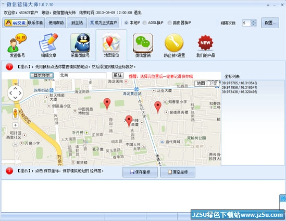
Task: Decrease 间隔次数 with down arrow
Action: coord(254,25)
